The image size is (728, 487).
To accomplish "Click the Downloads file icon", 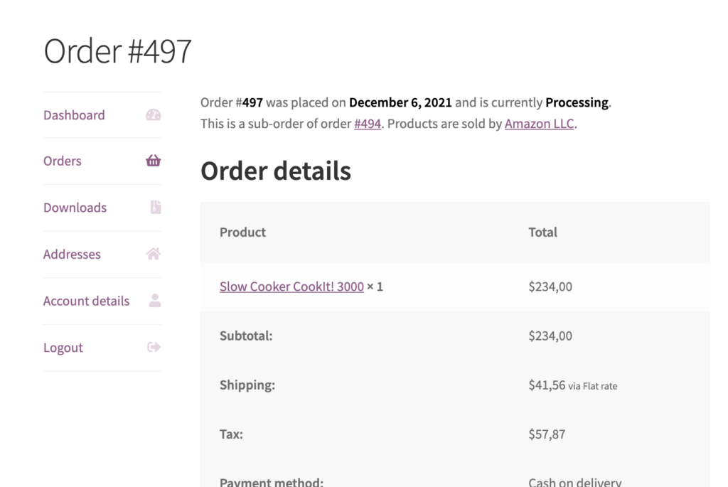I will 156,207.
